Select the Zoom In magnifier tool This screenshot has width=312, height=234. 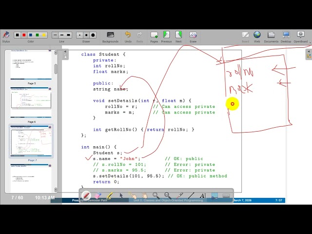[x=156, y=195]
